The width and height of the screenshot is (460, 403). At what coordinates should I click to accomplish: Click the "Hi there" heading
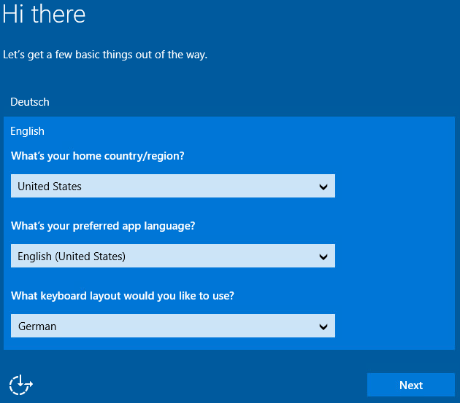[x=44, y=14]
